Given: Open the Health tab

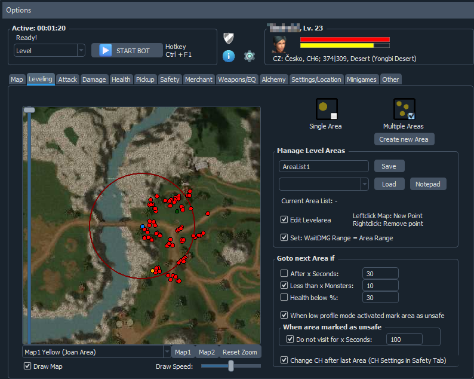Looking at the screenshot, I should pyautogui.click(x=121, y=80).
